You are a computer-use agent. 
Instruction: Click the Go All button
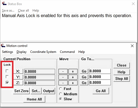101,91
